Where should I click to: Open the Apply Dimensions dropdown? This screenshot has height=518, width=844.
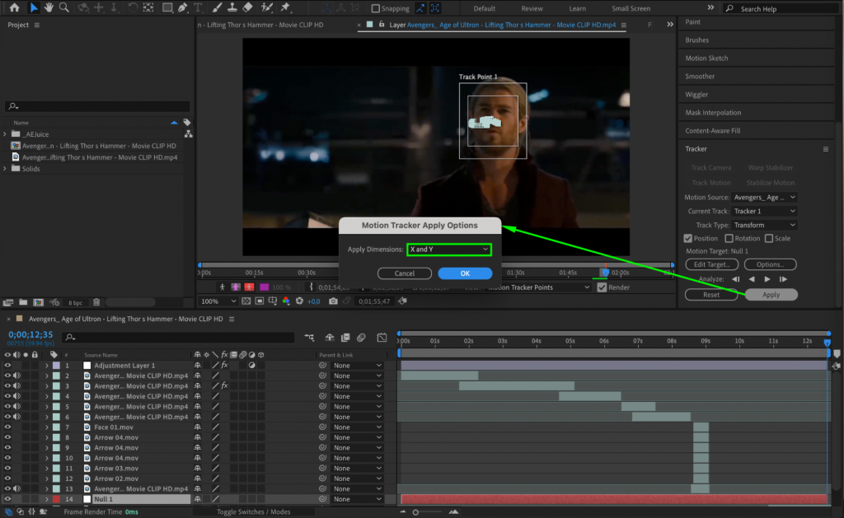(x=448, y=248)
